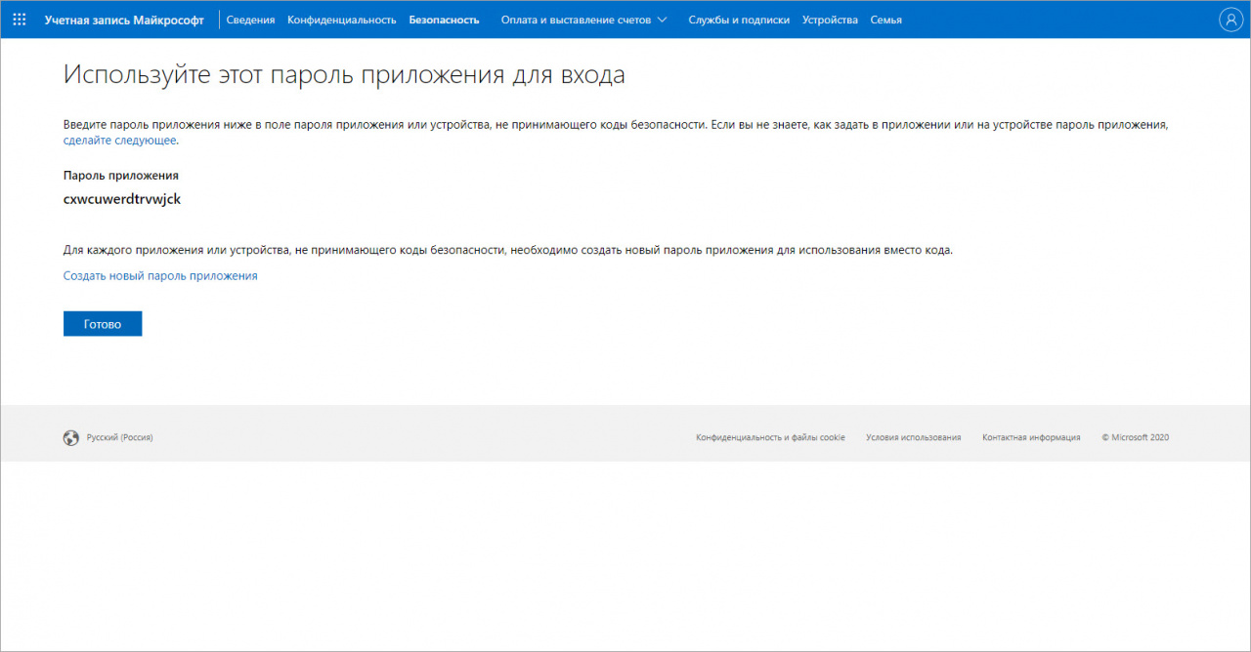Follow the сделайте следующее link
1251x652 pixels.
click(120, 141)
